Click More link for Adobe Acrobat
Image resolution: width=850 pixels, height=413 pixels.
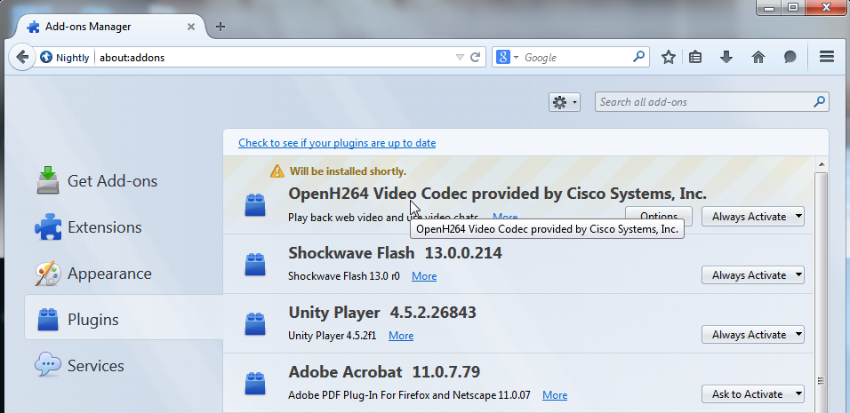click(555, 395)
